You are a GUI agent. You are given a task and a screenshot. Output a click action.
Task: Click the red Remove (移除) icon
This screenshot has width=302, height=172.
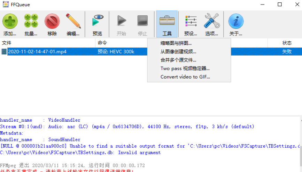[52, 21]
